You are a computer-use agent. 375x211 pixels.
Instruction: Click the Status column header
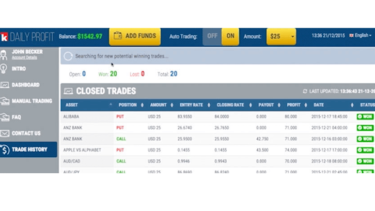point(367,105)
